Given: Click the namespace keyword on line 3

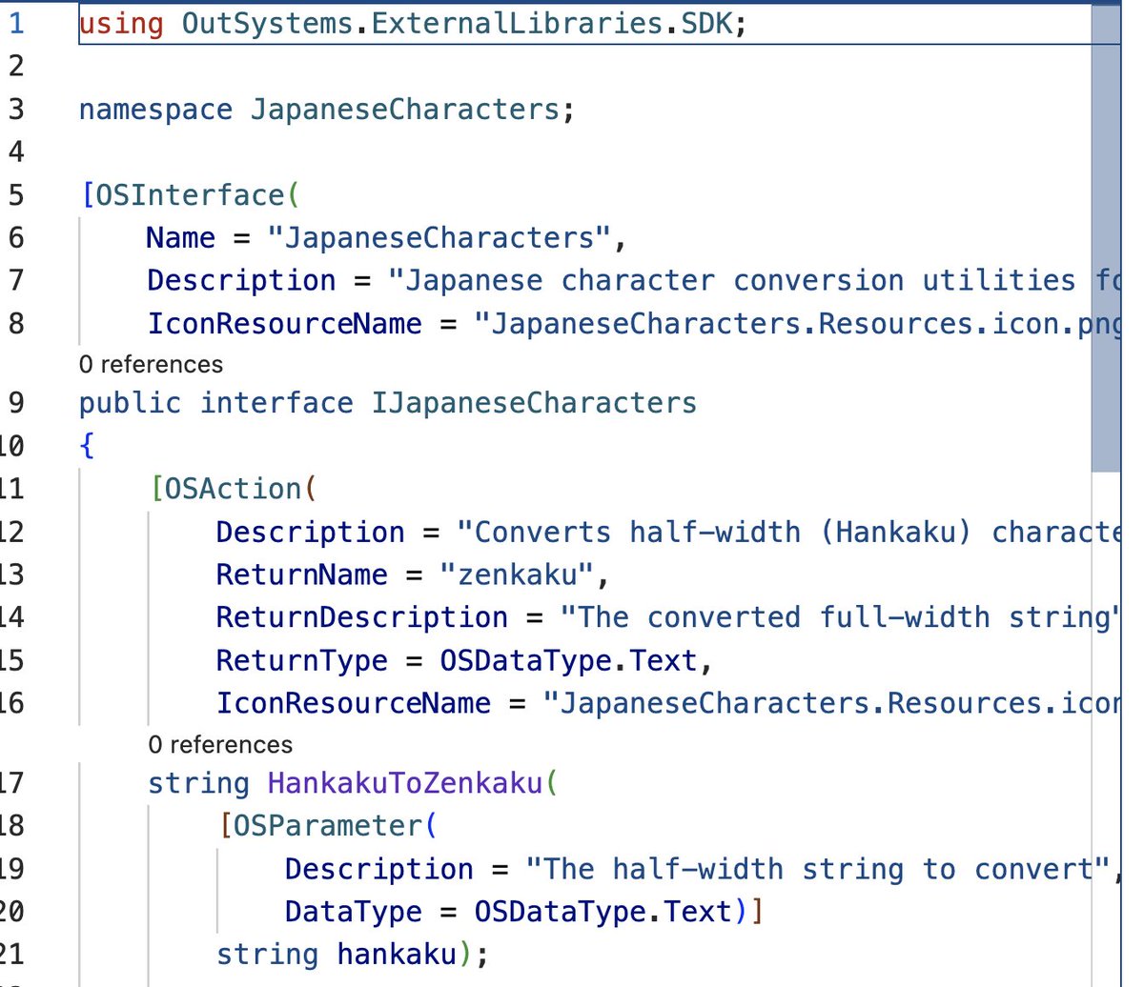Looking at the screenshot, I should 153,110.
